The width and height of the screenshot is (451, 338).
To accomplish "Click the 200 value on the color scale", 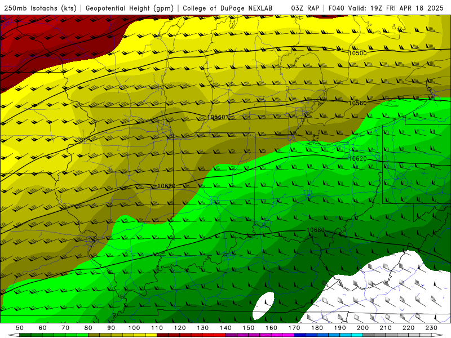I will [362, 328].
